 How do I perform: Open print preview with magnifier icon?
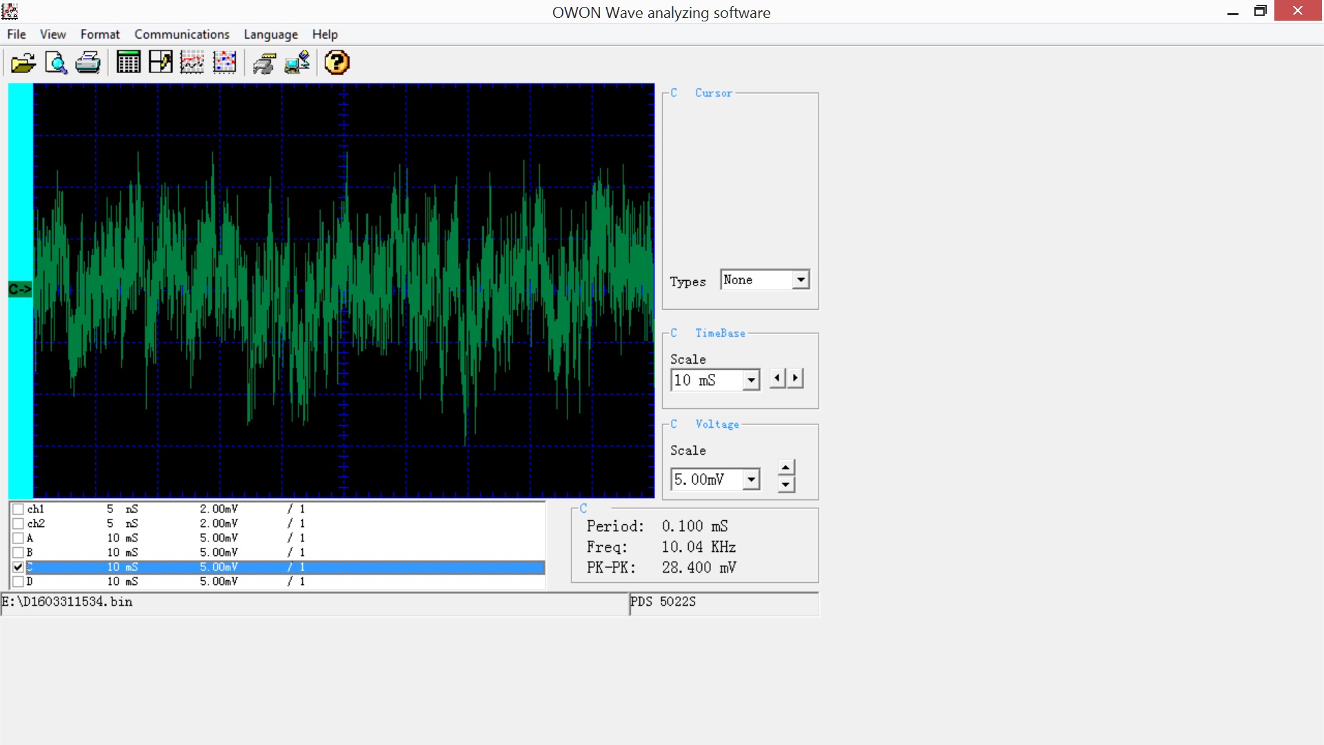click(56, 63)
